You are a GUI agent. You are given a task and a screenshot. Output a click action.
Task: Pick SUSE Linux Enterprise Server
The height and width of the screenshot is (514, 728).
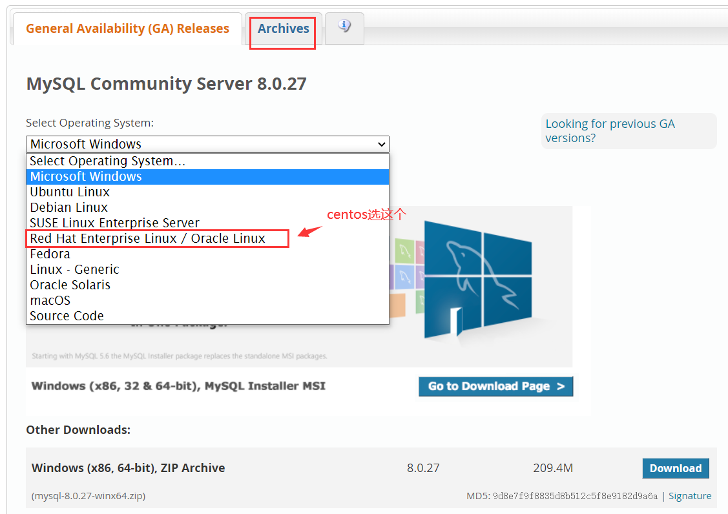pos(207,223)
